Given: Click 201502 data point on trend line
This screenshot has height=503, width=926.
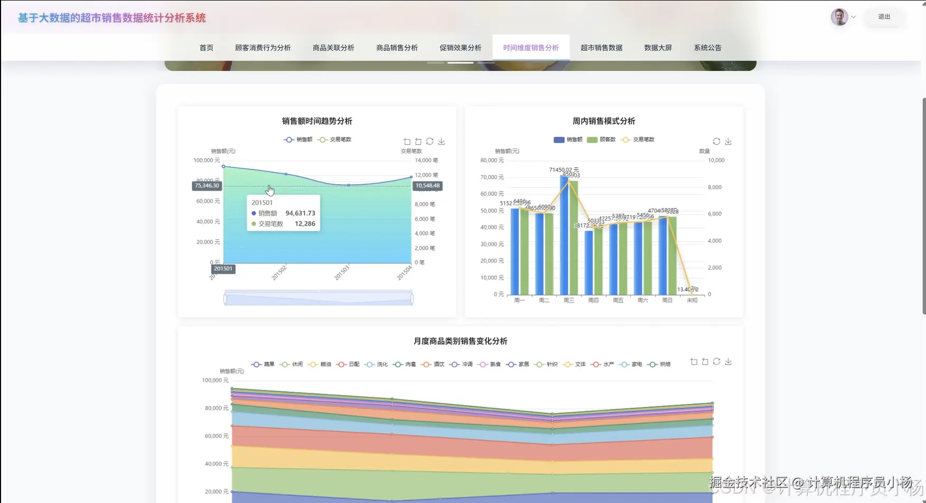Looking at the screenshot, I should click(x=286, y=174).
